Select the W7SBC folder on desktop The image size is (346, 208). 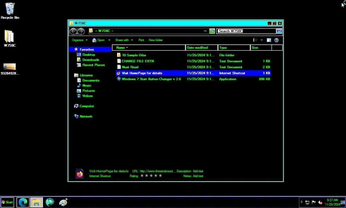click(10, 38)
